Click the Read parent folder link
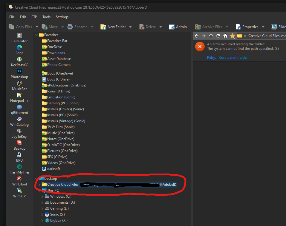Screen dimensions: 286x226 [233, 58]
